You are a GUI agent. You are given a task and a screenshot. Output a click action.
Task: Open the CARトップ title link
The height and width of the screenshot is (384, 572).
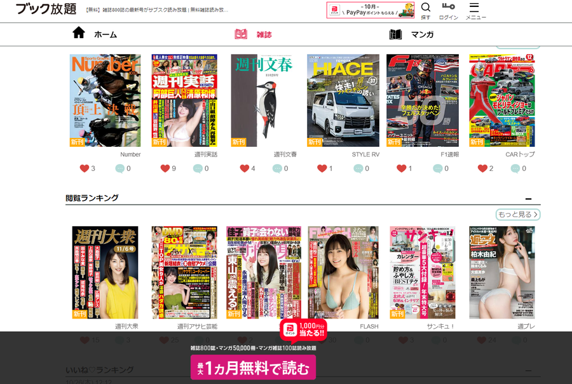pyautogui.click(x=520, y=154)
